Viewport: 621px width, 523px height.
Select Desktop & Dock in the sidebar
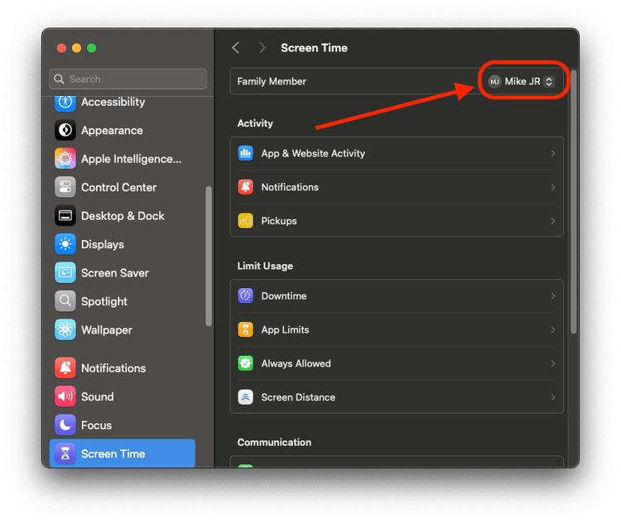point(123,216)
